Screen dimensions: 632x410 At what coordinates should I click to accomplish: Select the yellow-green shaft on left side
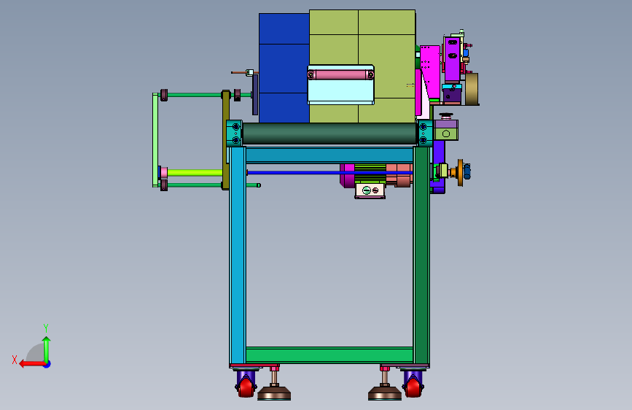pyautogui.click(x=195, y=173)
